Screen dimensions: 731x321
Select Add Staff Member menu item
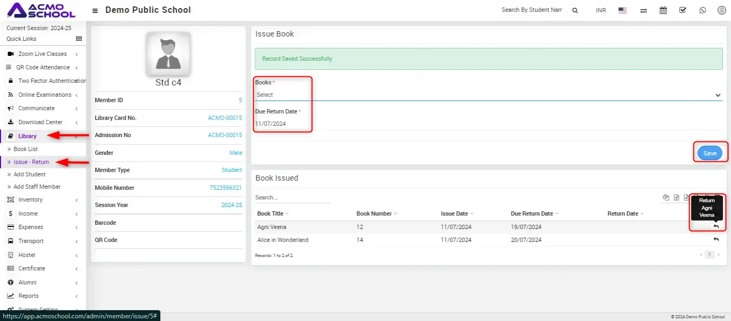pos(37,187)
